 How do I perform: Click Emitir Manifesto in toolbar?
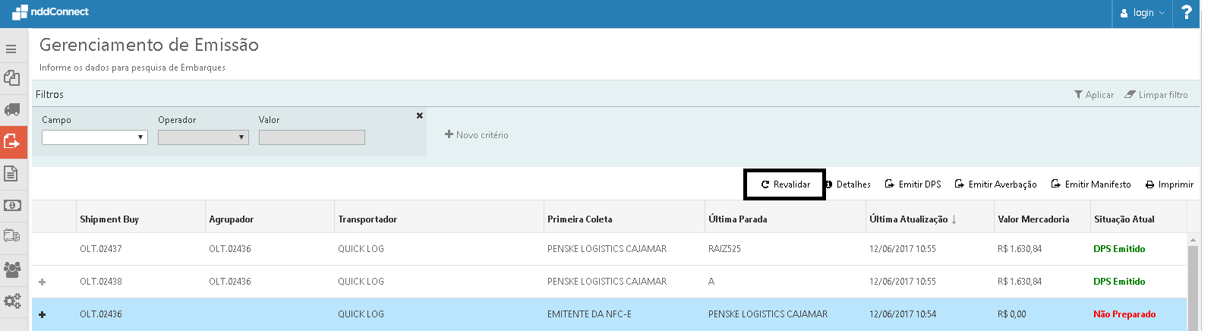(1091, 184)
